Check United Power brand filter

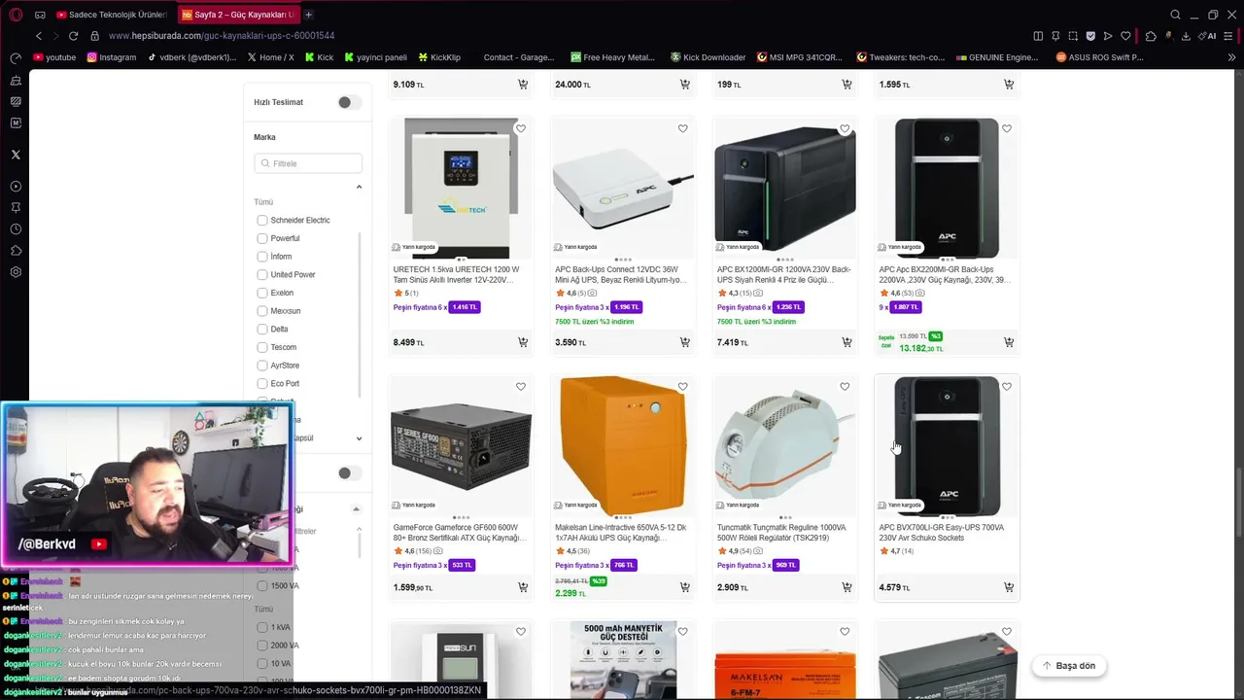pos(262,274)
